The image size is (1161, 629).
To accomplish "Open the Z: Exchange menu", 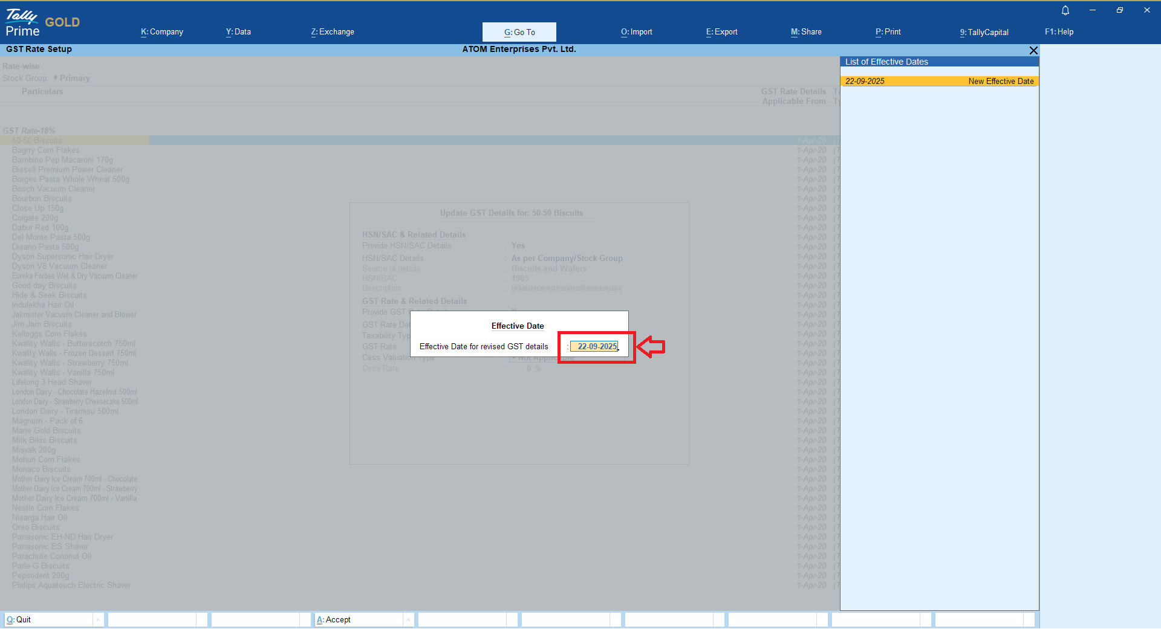I will (x=333, y=32).
